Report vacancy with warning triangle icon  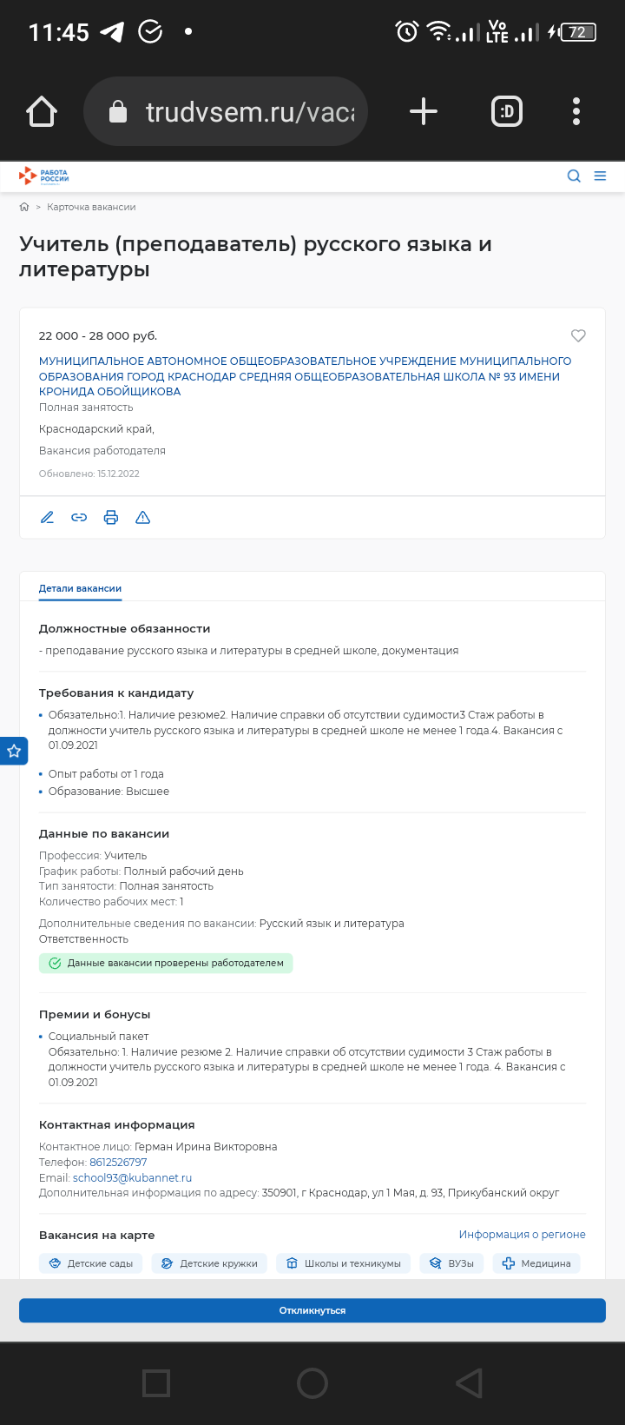pyautogui.click(x=143, y=518)
